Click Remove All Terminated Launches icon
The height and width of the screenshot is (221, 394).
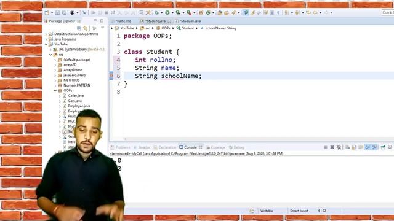339,147
